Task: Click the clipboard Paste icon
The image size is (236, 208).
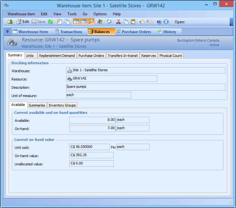Action: pos(133,22)
